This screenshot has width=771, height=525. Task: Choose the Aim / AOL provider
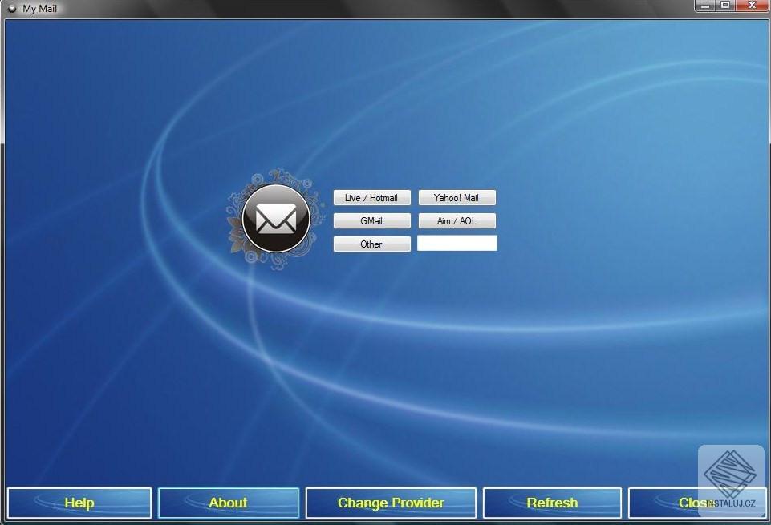coord(457,221)
